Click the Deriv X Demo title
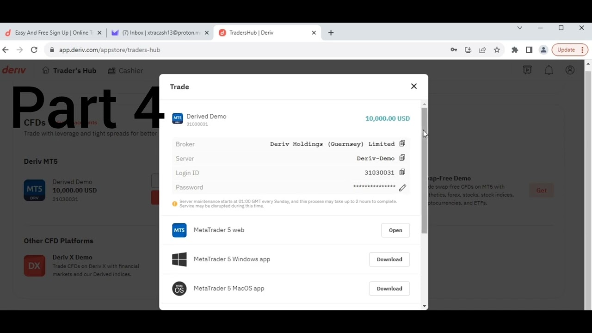592x333 pixels. tap(72, 258)
